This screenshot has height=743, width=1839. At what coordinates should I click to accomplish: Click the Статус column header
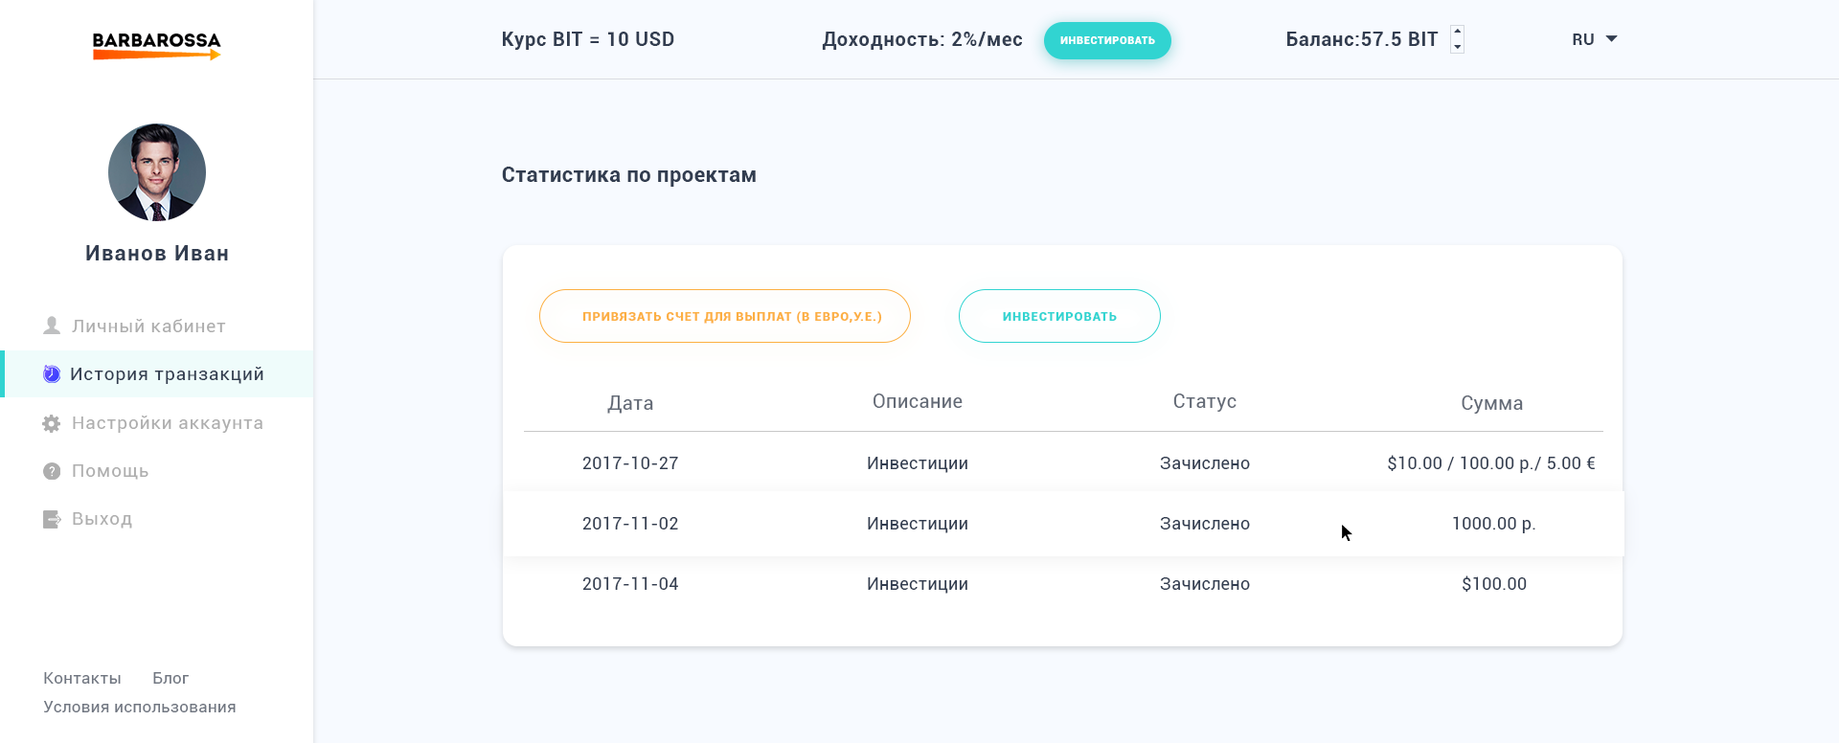coord(1205,401)
